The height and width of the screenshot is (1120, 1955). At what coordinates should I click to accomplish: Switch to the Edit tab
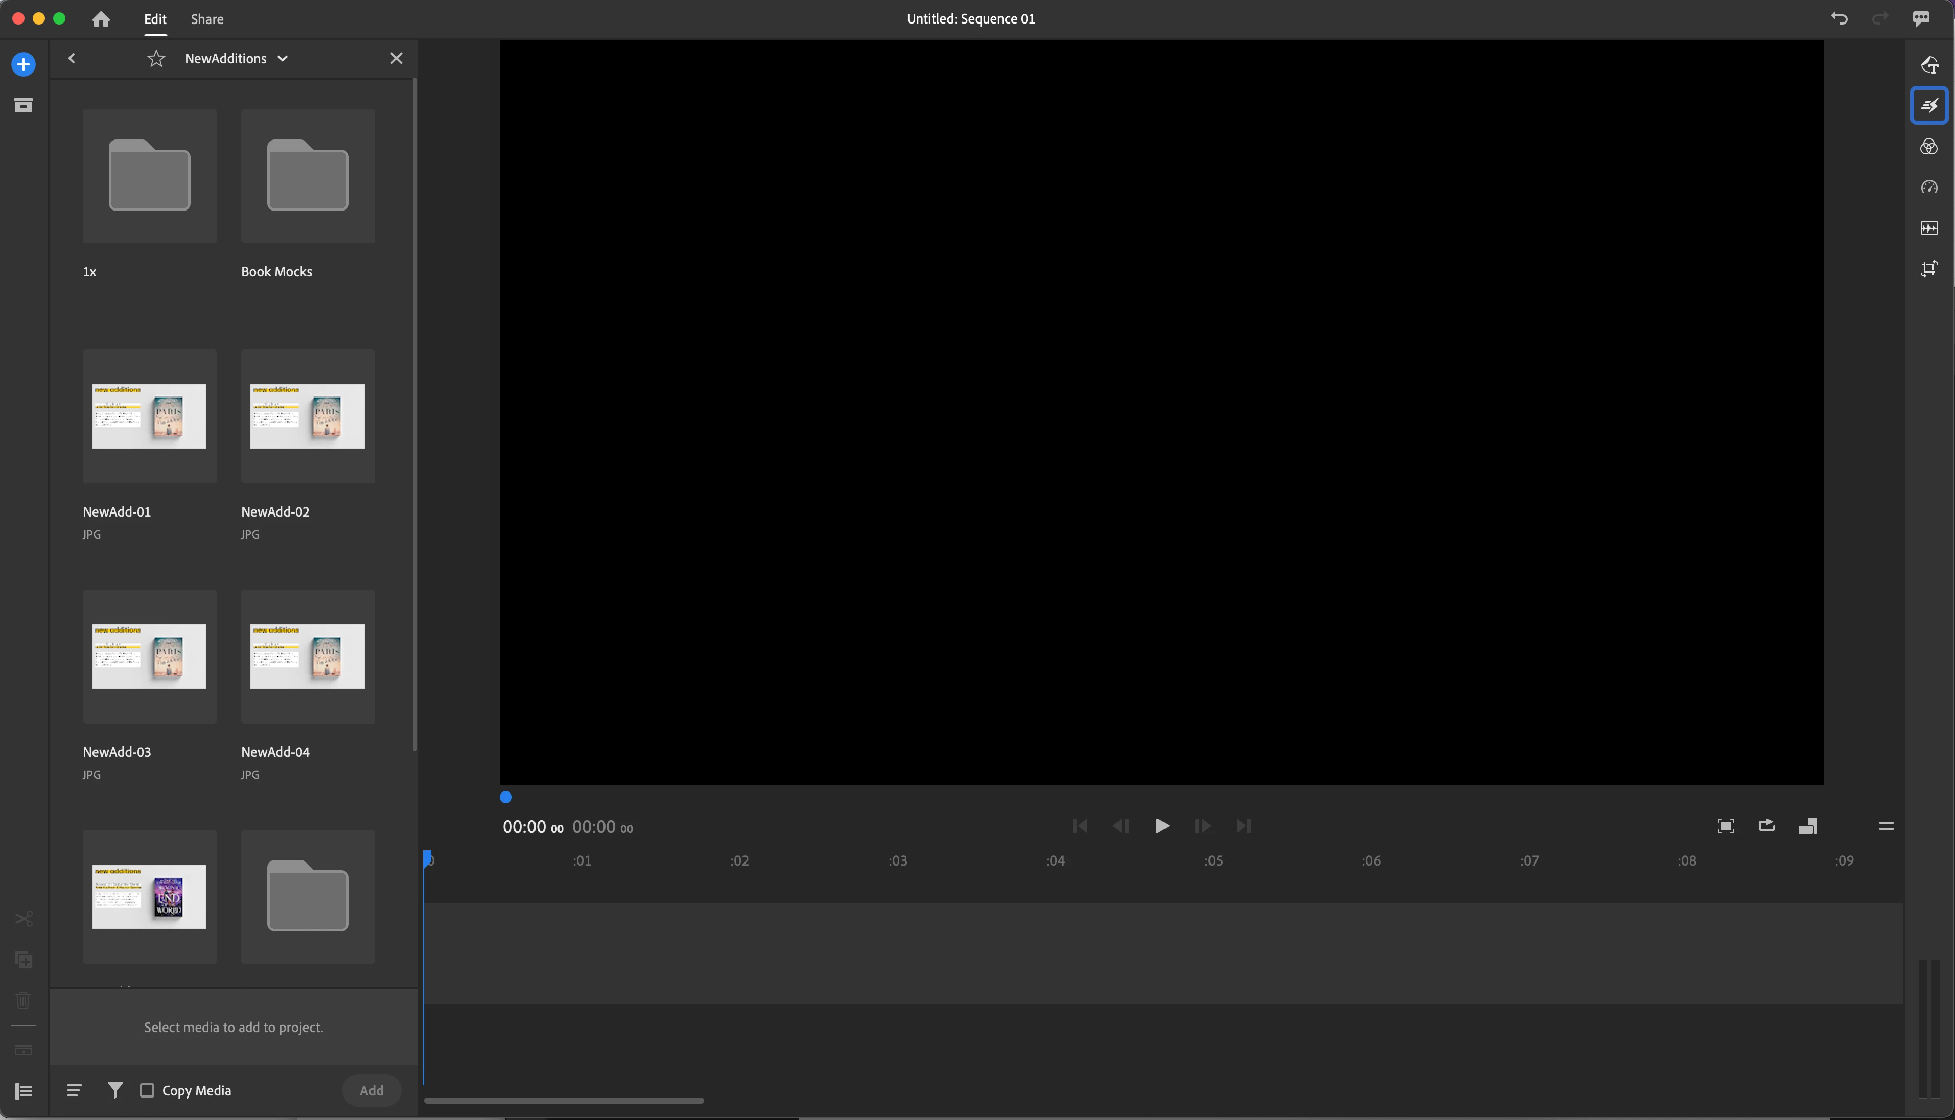click(155, 19)
